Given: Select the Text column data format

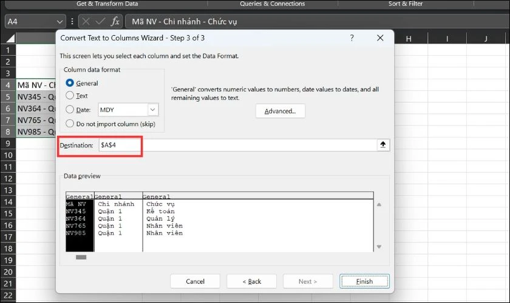Looking at the screenshot, I should pyautogui.click(x=70, y=96).
